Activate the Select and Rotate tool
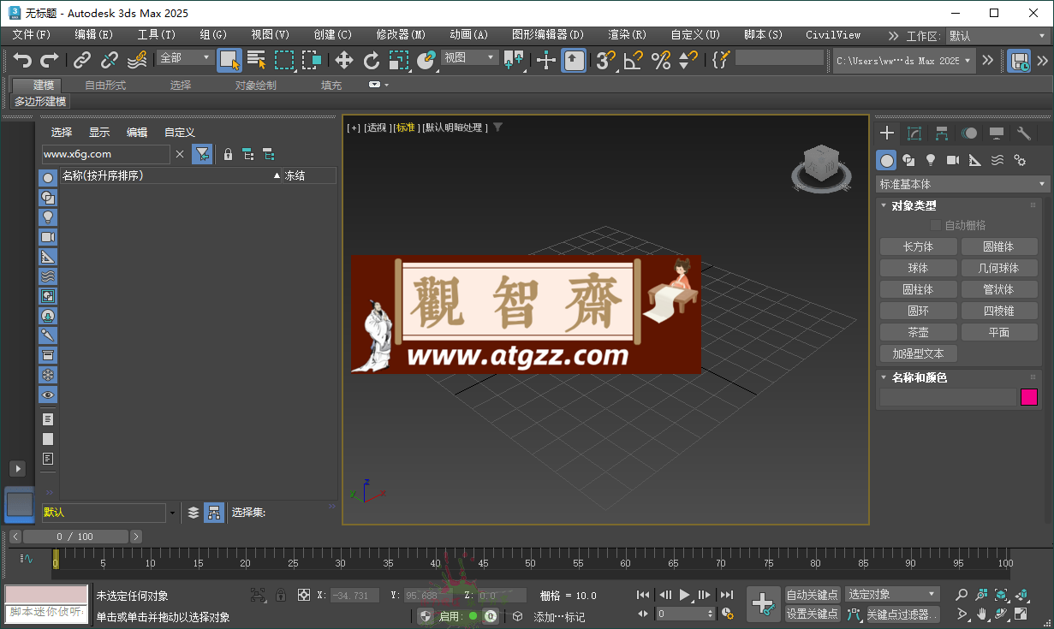The width and height of the screenshot is (1054, 629). pos(372,60)
